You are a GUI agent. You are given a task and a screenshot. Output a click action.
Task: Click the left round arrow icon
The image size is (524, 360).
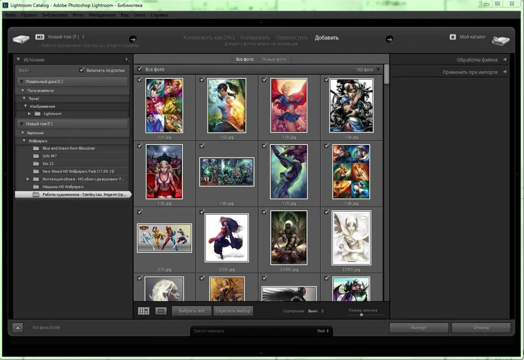[133, 39]
